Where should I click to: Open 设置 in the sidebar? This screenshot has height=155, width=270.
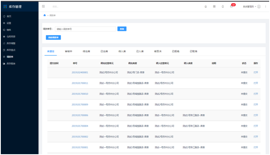pos(9,23)
